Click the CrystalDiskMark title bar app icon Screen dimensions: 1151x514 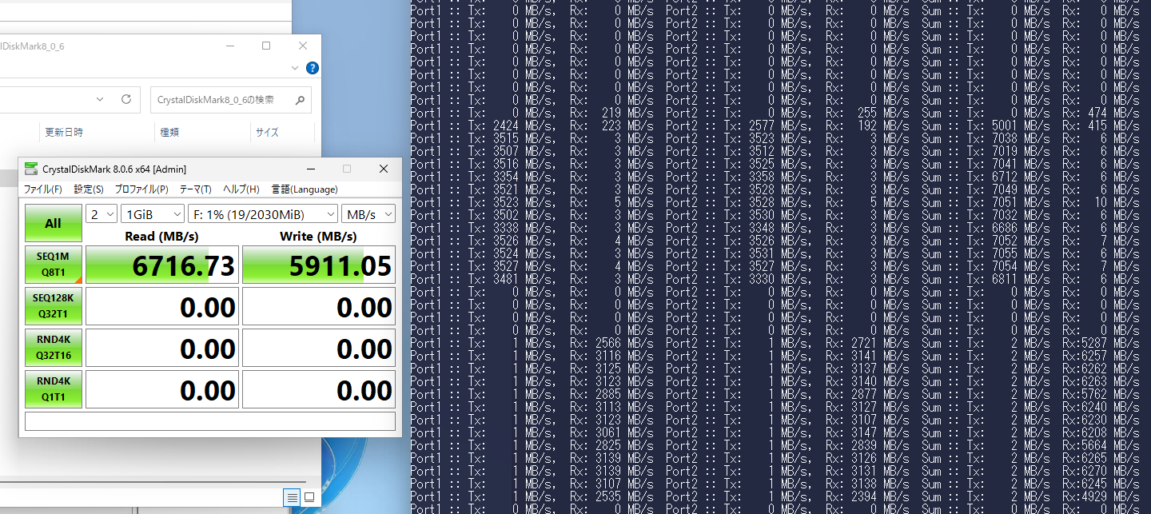click(31, 169)
